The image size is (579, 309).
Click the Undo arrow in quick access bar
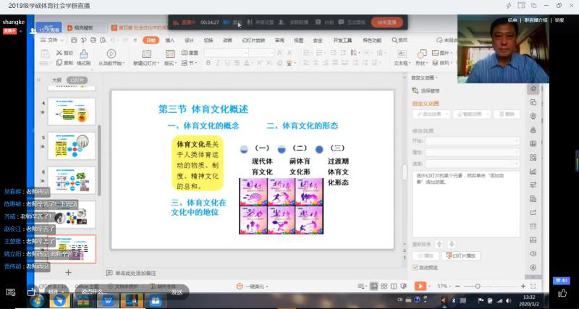[x=112, y=40]
